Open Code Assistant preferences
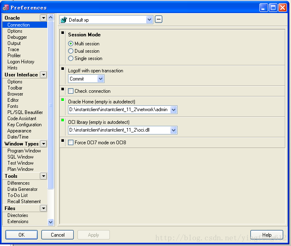Image resolution: width=291 pixels, height=246 pixels. point(22,119)
